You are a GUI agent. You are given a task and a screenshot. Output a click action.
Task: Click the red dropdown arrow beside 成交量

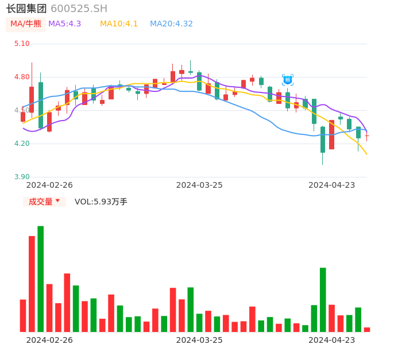coord(57,201)
